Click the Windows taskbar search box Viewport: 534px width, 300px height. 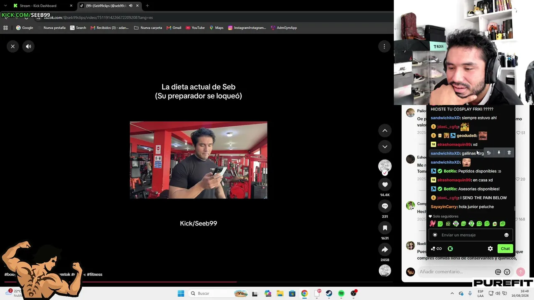[x=219, y=293]
